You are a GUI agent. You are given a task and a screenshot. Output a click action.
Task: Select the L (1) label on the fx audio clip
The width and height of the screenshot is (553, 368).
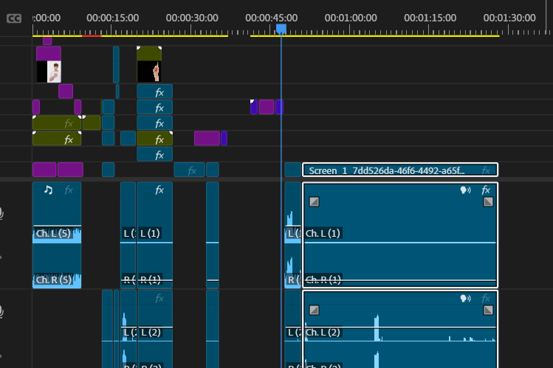coord(150,233)
